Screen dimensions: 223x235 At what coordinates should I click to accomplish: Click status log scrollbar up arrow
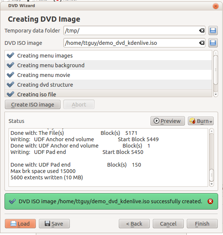tap(211, 131)
